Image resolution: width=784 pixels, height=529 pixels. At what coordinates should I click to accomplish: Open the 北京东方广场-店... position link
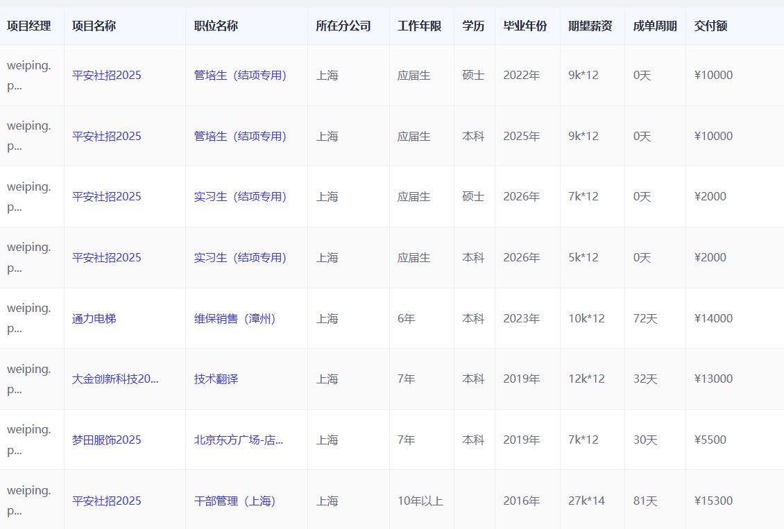[238, 440]
